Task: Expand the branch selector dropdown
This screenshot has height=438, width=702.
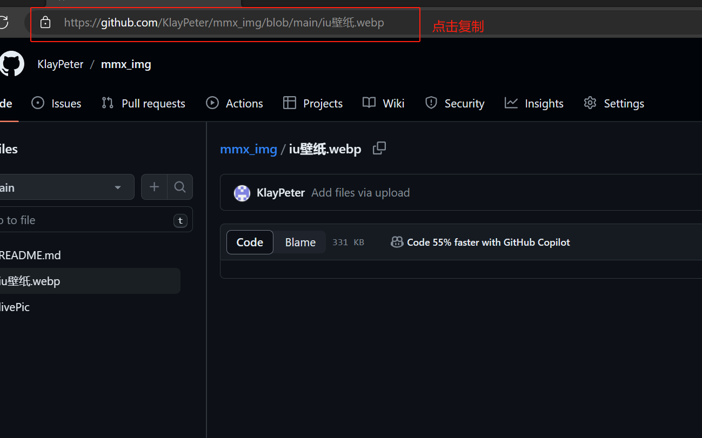Action: (x=67, y=187)
